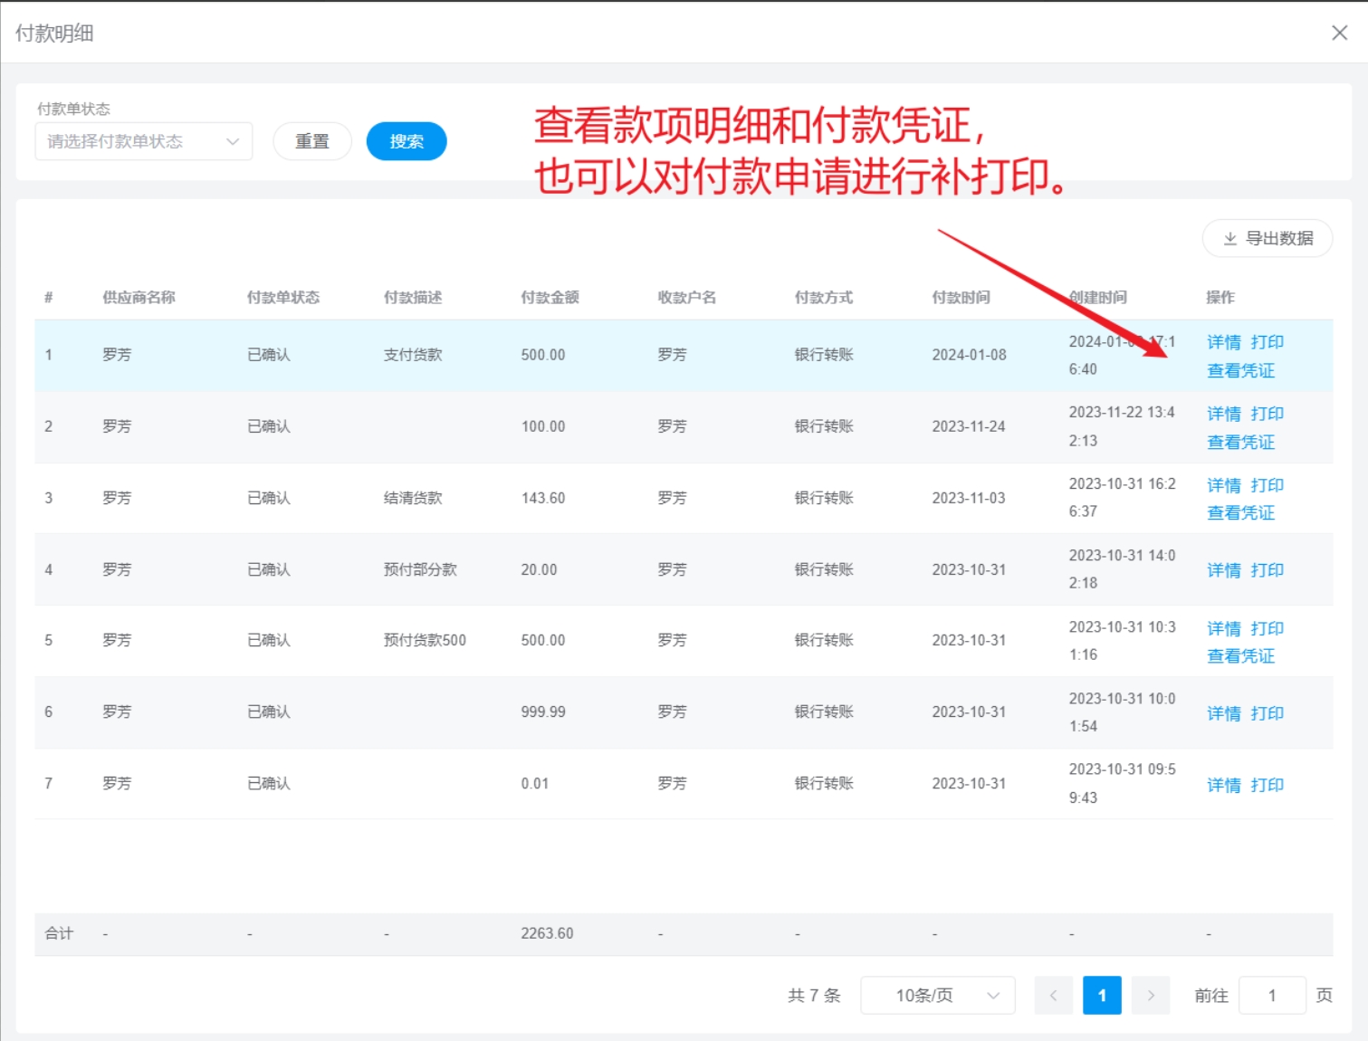Click 打印 for row 1 payment
Viewport: 1368px width, 1041px height.
[1267, 342]
